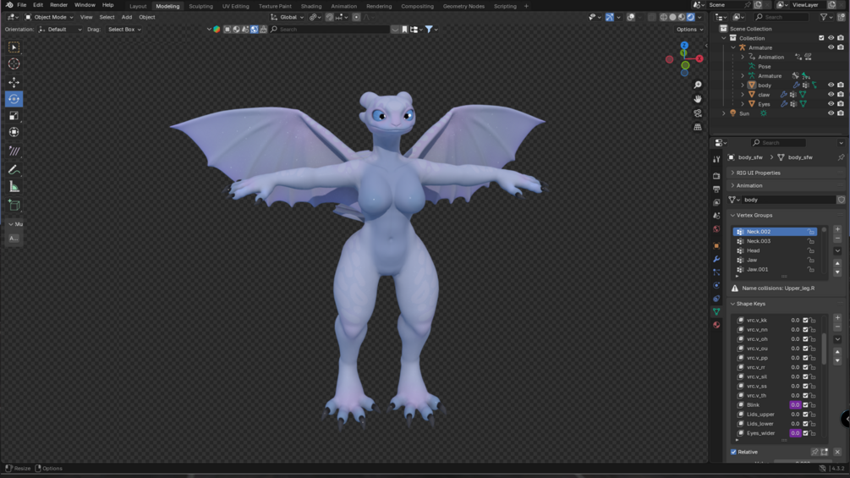The width and height of the screenshot is (850, 478).
Task: Select rendered viewport shading mode
Action: [x=691, y=17]
